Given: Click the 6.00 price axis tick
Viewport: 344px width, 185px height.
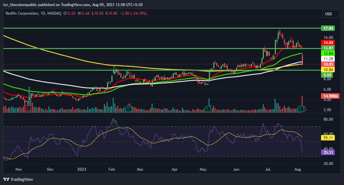Looking at the screenshot, I should pyautogui.click(x=327, y=89).
